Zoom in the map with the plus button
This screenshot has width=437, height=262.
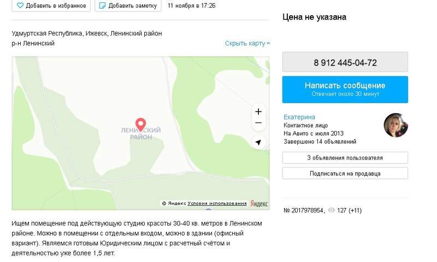[258, 112]
